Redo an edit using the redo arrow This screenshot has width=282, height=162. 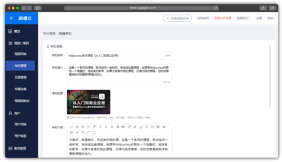tap(88, 133)
